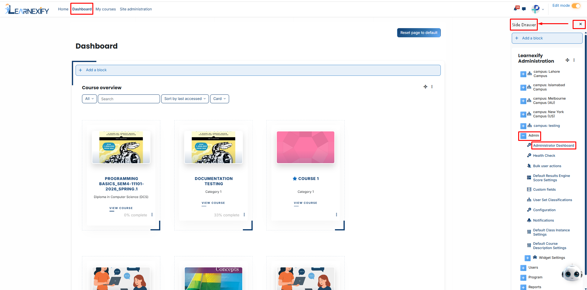
Task: Open the Card view dropdown
Action: tap(220, 99)
